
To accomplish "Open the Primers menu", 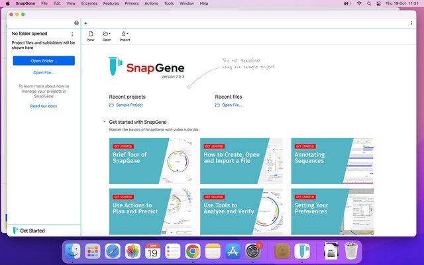I will pos(132,3).
